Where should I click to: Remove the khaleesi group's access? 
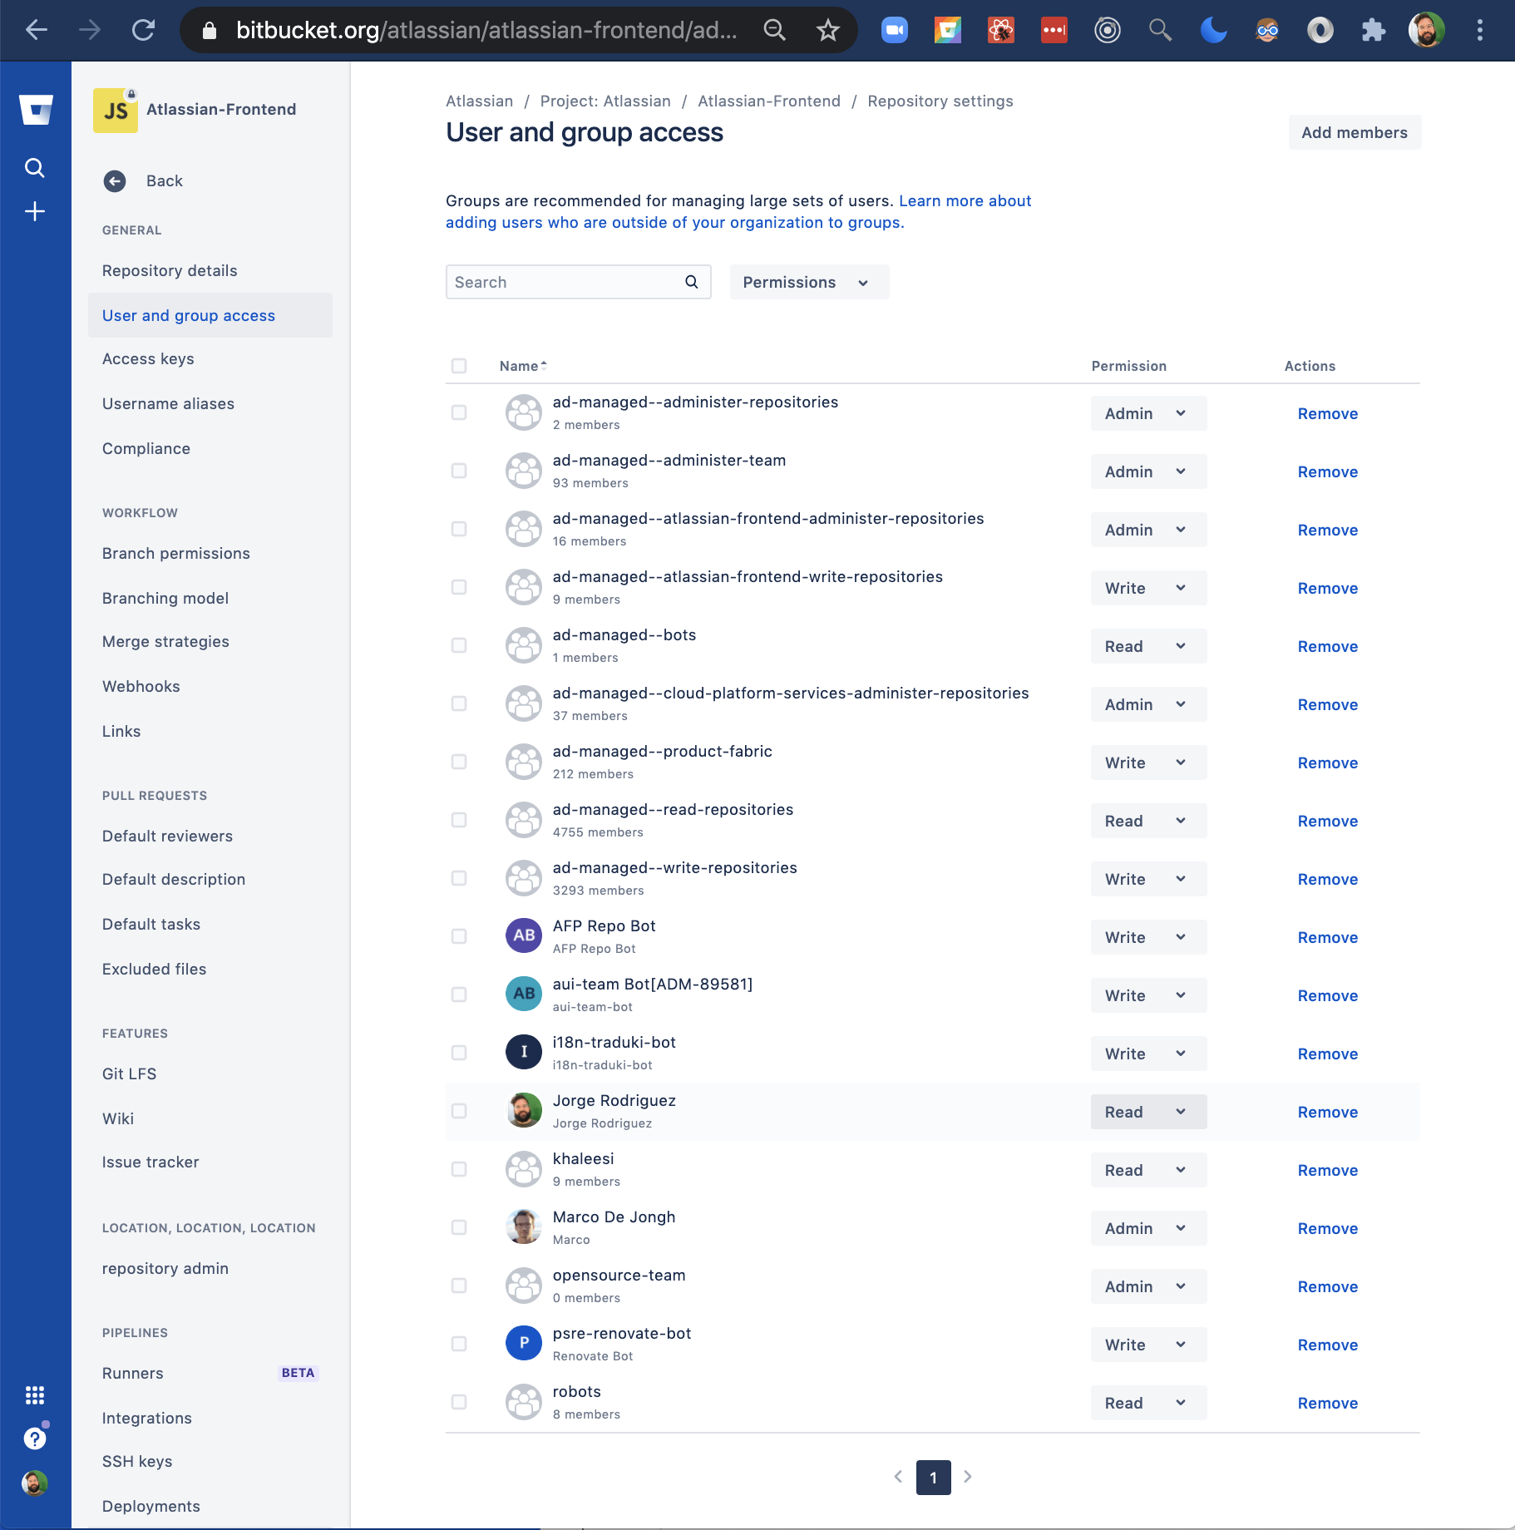(x=1327, y=1170)
